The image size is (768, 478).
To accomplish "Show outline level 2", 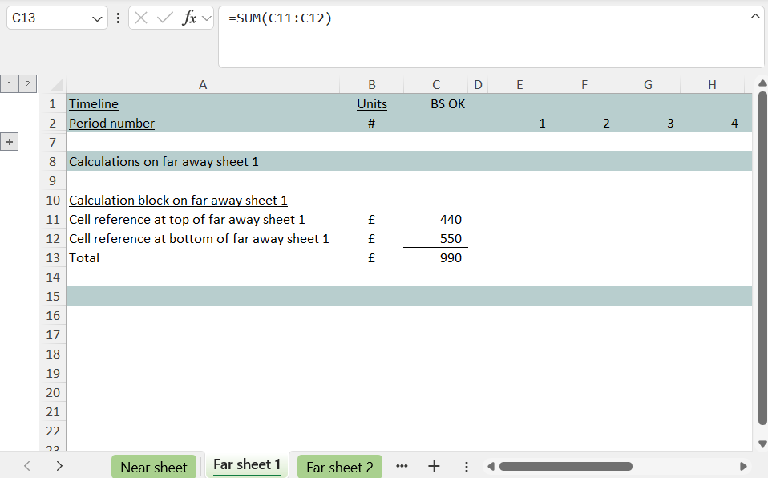I will [x=27, y=84].
